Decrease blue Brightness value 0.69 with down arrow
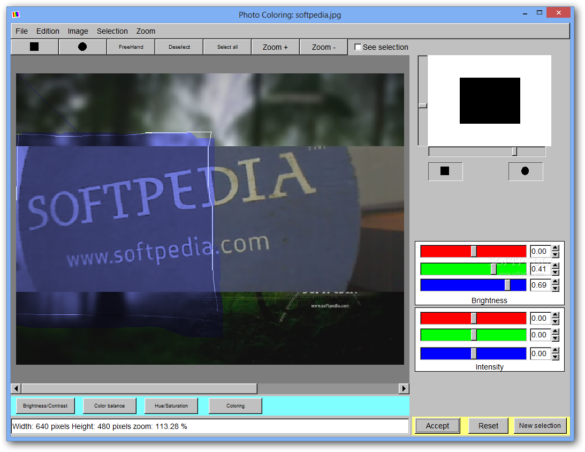 (556, 288)
